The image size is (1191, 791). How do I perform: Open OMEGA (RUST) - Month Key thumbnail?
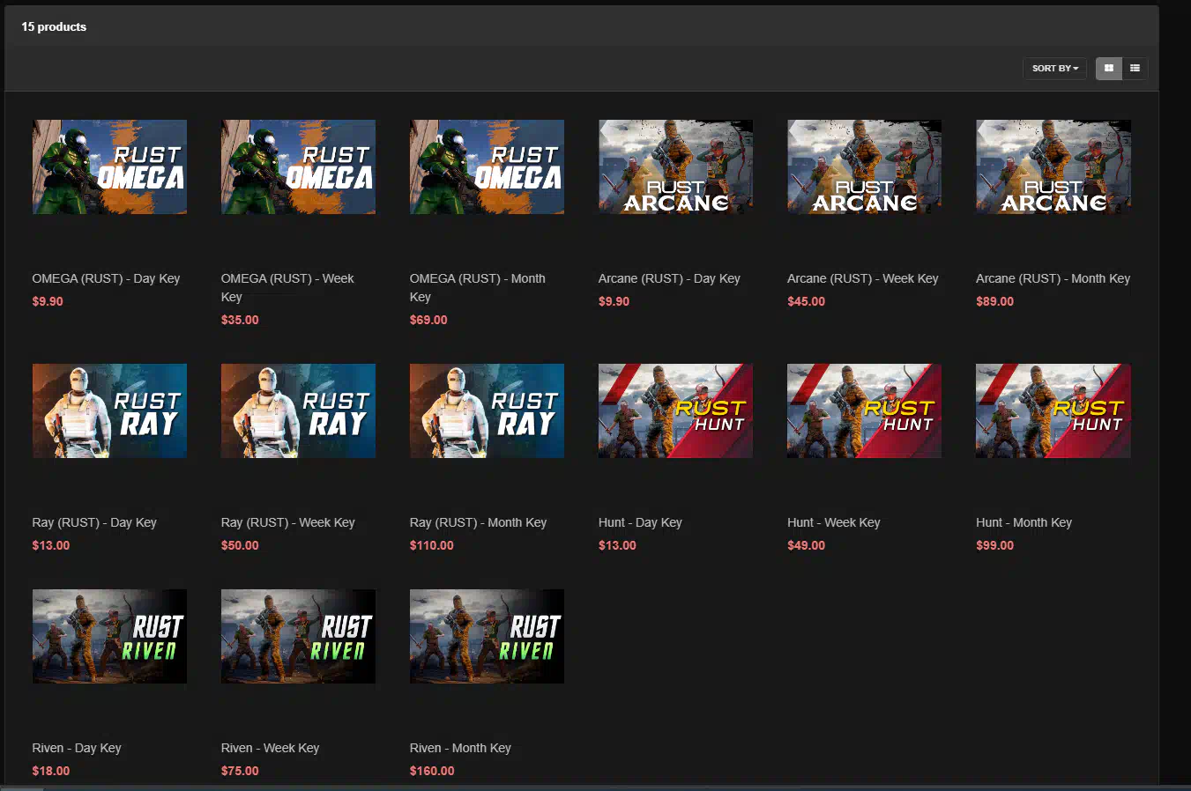pyautogui.click(x=487, y=166)
